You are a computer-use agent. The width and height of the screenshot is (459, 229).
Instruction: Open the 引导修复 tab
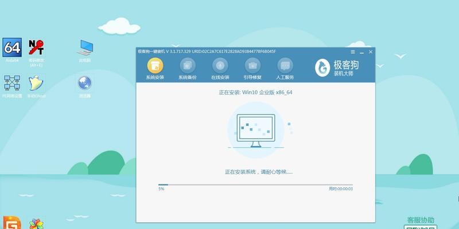point(252,69)
